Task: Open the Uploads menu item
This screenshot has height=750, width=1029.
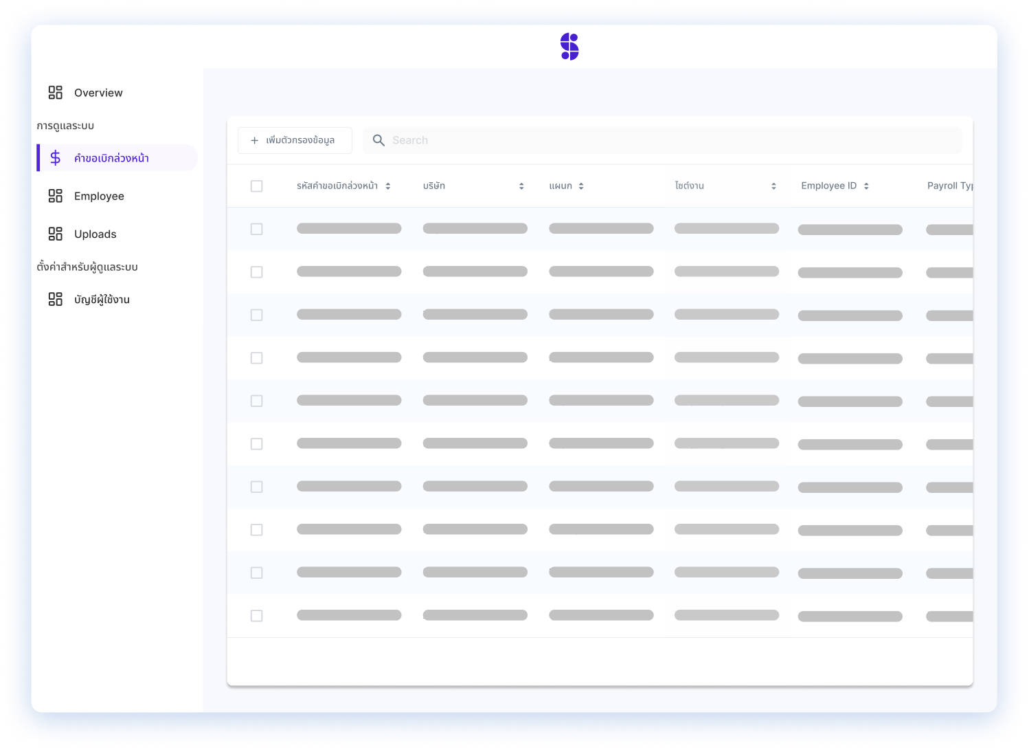Action: [95, 234]
